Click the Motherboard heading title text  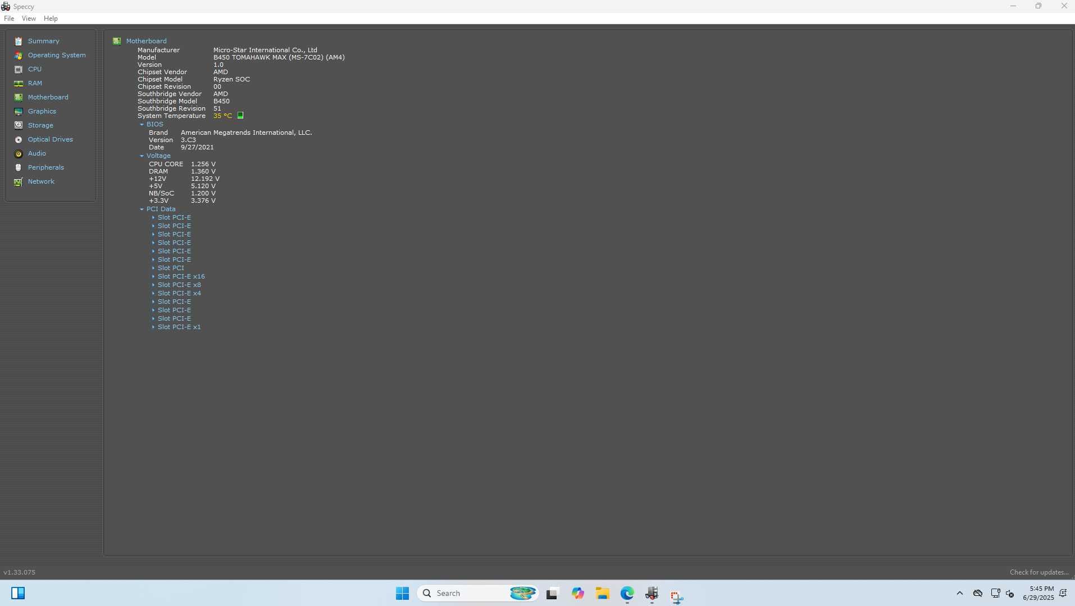point(146,41)
